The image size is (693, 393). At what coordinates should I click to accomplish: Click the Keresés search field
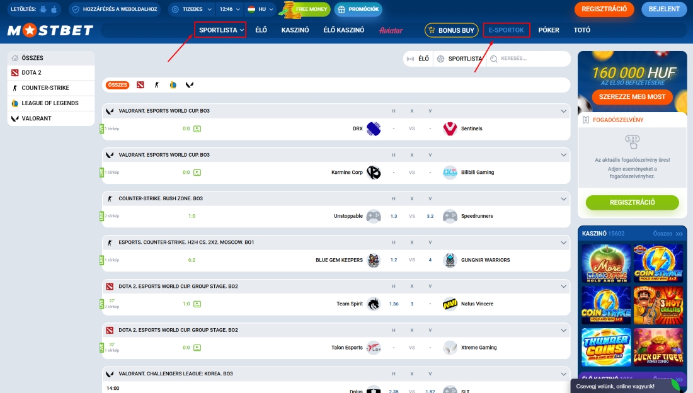coord(528,59)
